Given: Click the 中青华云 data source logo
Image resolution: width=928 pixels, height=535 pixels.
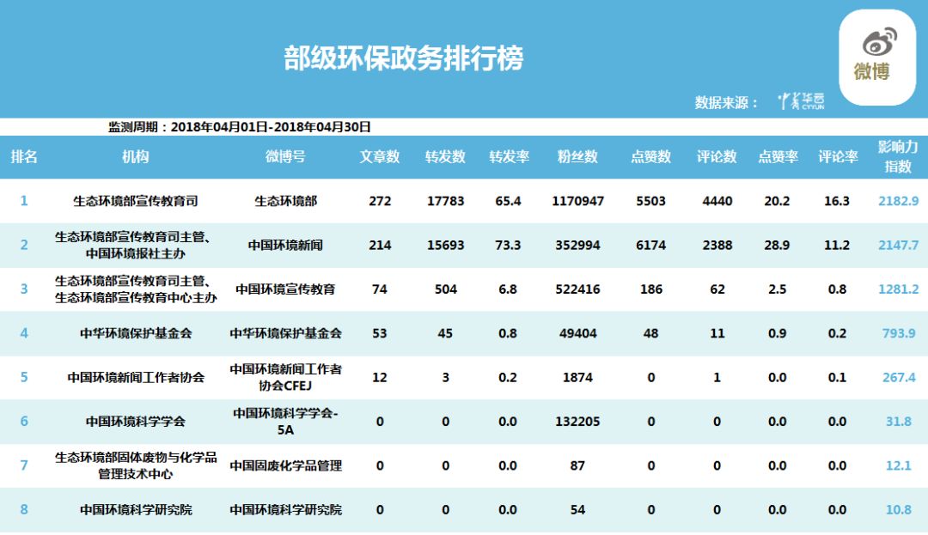Looking at the screenshot, I should 801,101.
